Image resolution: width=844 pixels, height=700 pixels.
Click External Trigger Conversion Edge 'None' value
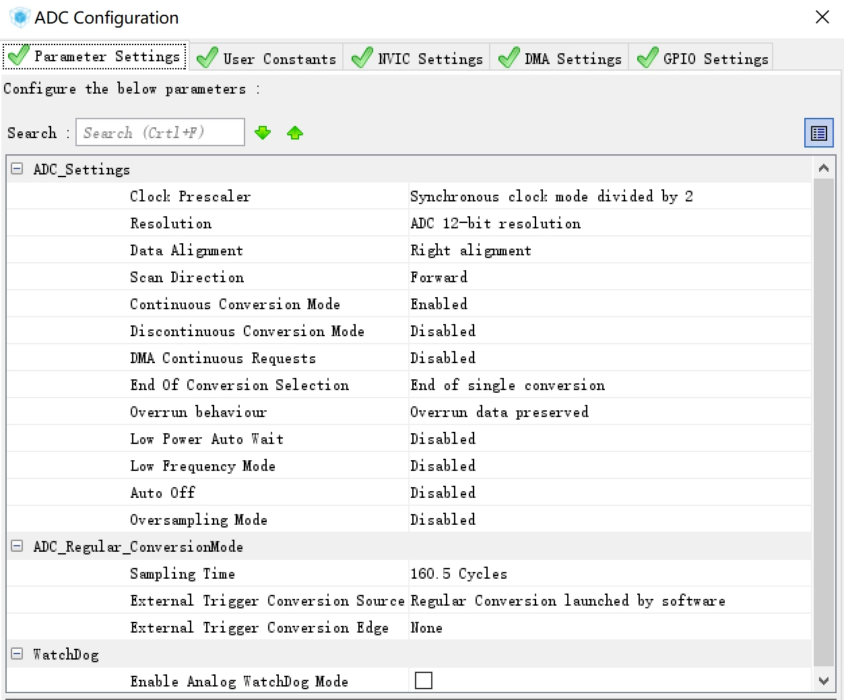pos(426,627)
